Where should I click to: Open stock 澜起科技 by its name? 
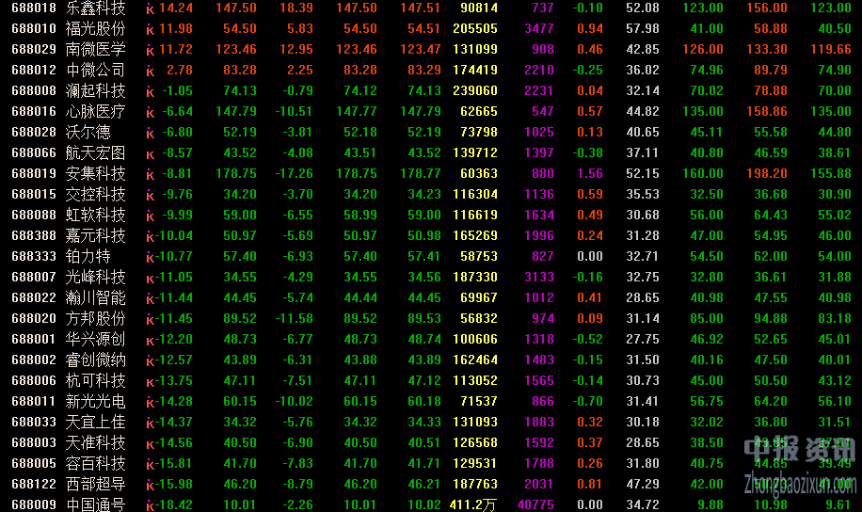click(96, 90)
